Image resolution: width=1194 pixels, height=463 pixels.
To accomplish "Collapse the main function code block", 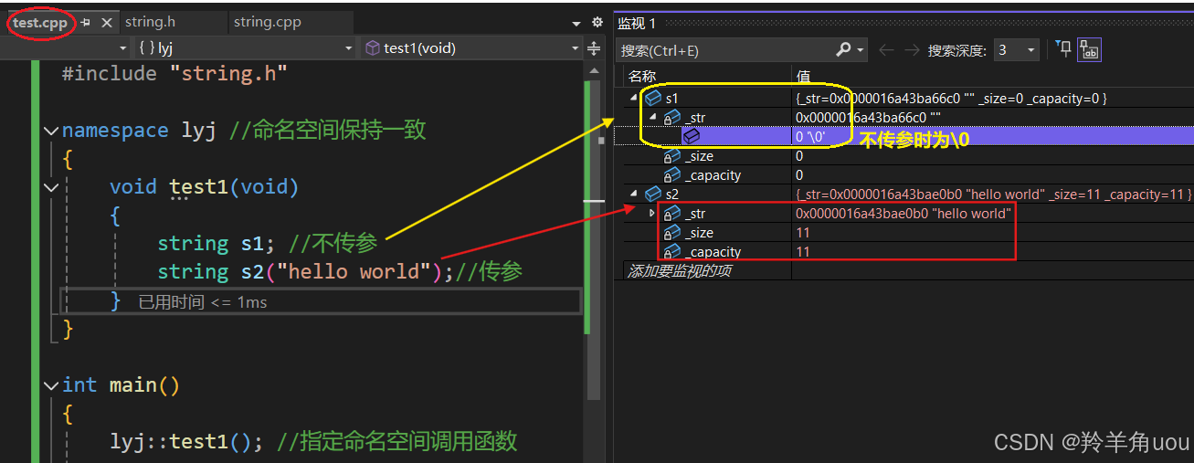I will click(x=51, y=385).
